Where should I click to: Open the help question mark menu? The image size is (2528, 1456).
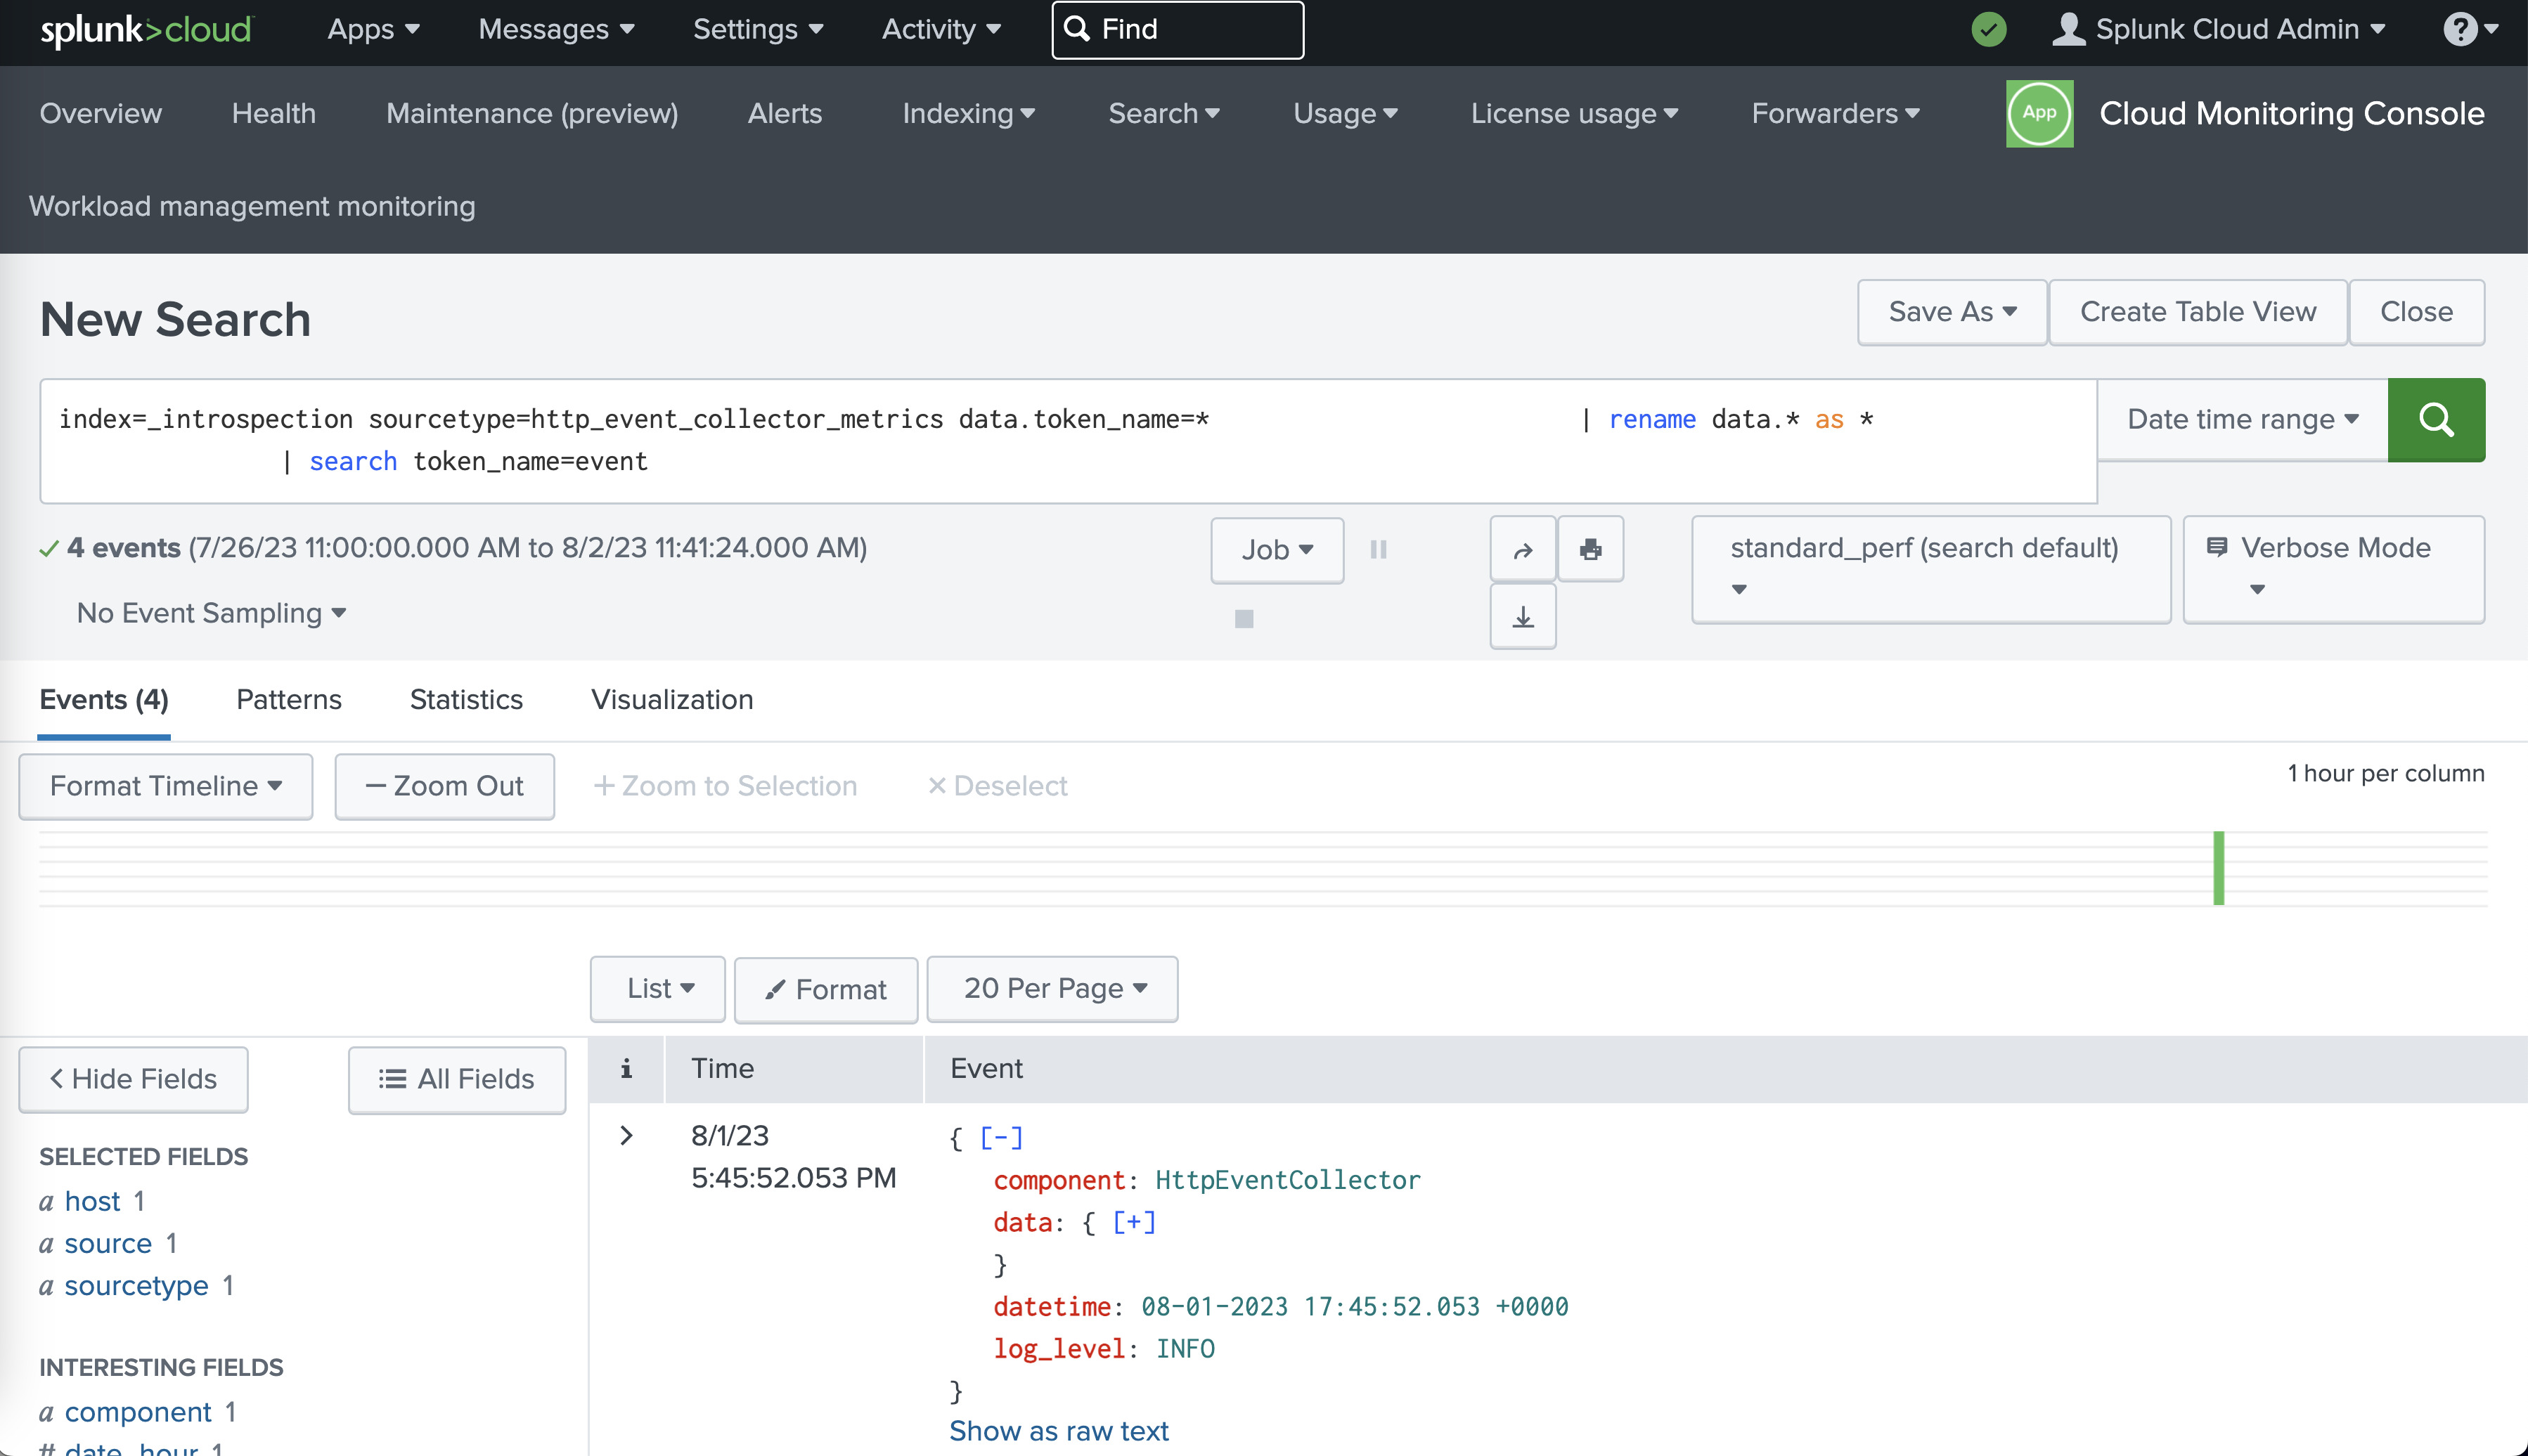pos(2471,29)
